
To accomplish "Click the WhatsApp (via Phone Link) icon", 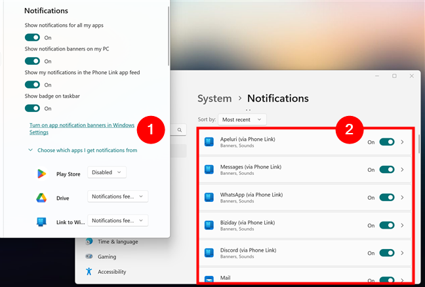I will click(209, 197).
